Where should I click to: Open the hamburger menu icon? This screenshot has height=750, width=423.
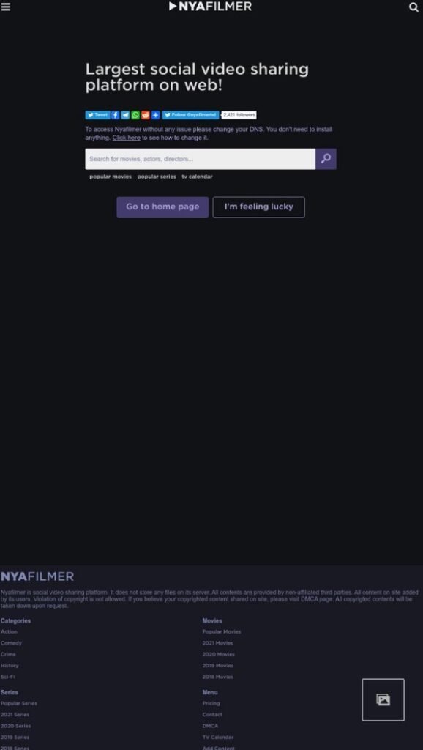[5, 7]
